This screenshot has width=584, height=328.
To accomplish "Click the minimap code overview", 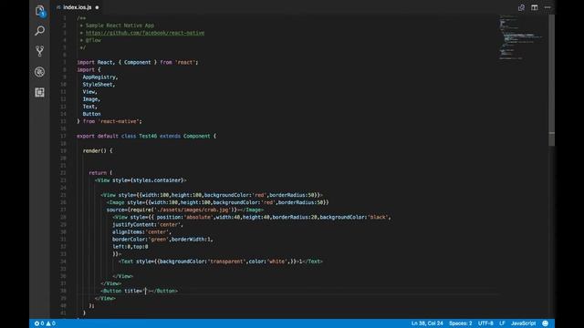I will coord(521,37).
